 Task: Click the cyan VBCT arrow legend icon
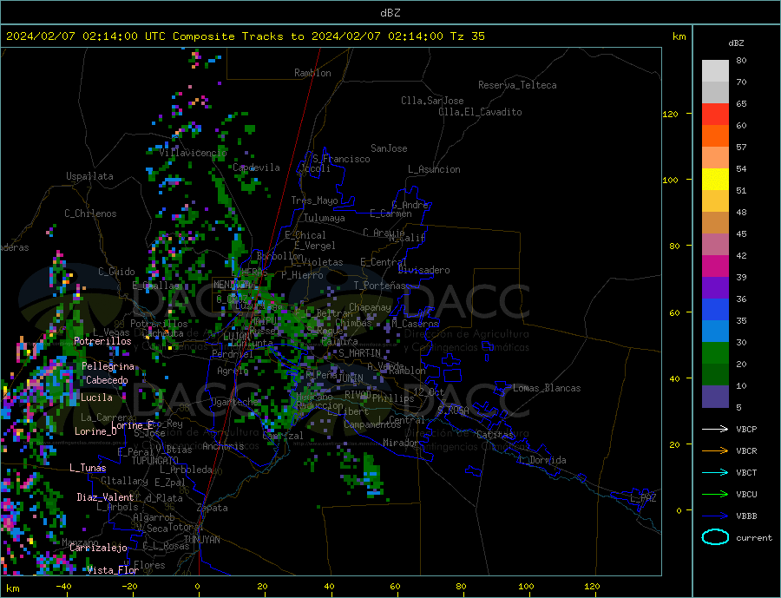click(715, 472)
